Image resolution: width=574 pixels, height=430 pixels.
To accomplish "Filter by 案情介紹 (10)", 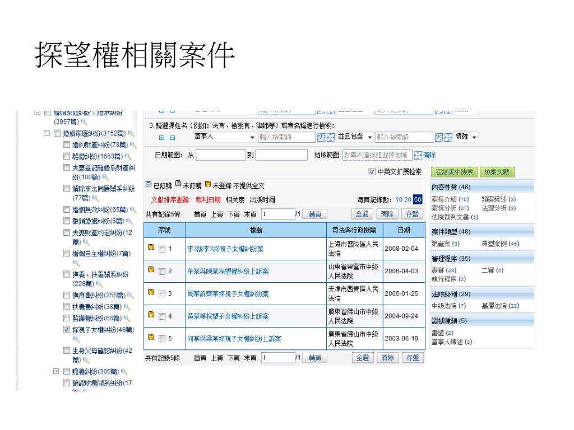I will coord(450,199).
